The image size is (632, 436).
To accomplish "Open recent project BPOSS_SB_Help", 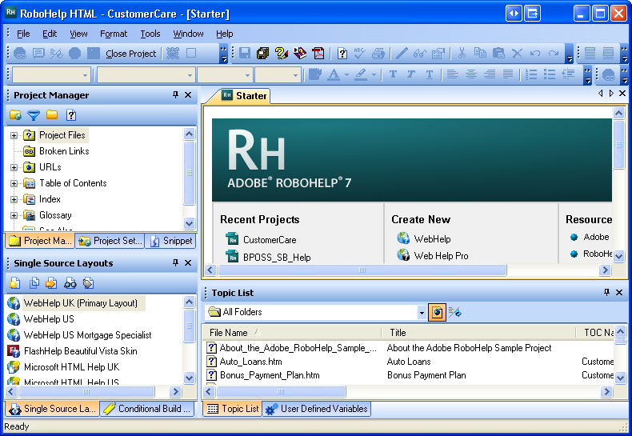I will [x=277, y=258].
